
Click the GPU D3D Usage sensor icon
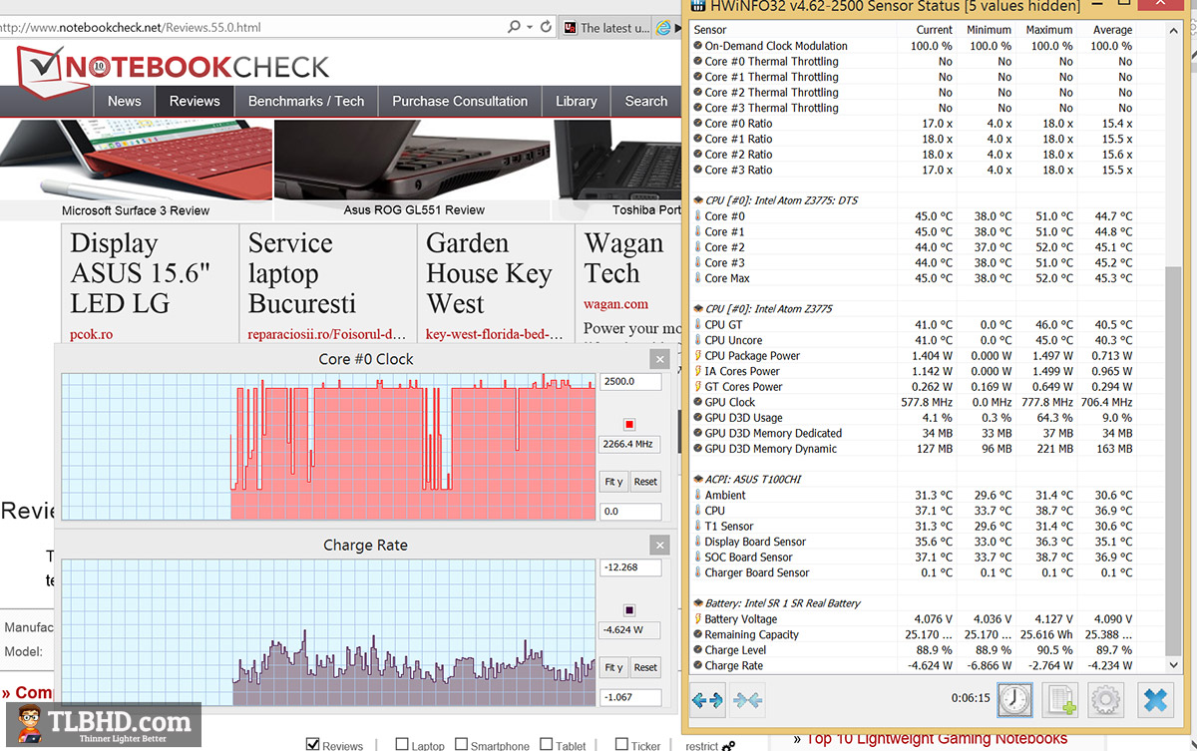697,418
